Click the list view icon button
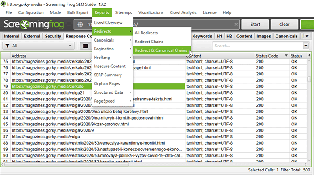This screenshot has width=314, height=175. [x=85, y=46]
